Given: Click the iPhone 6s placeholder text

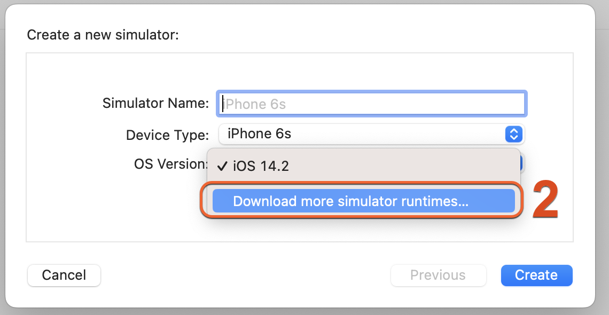Looking at the screenshot, I should coord(254,104).
